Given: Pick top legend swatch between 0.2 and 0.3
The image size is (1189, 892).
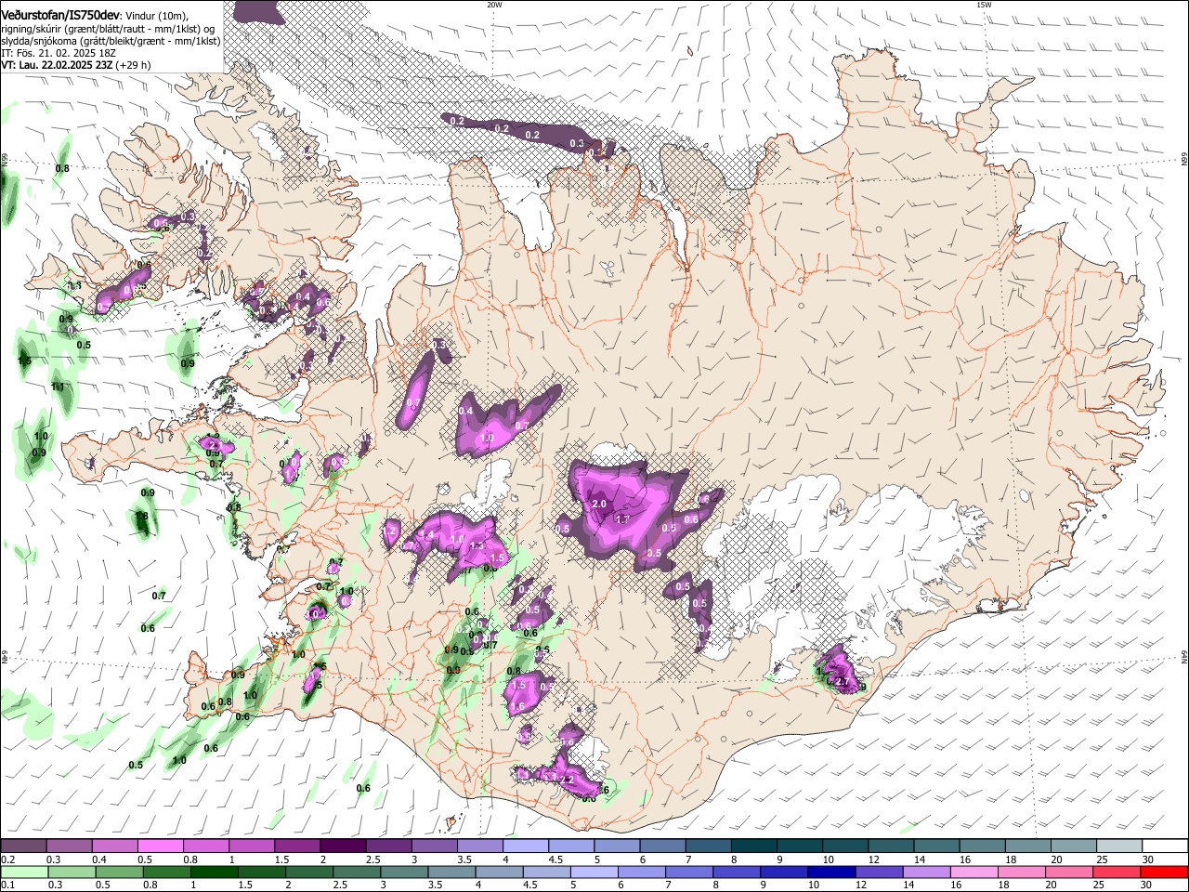Looking at the screenshot, I should (x=23, y=846).
